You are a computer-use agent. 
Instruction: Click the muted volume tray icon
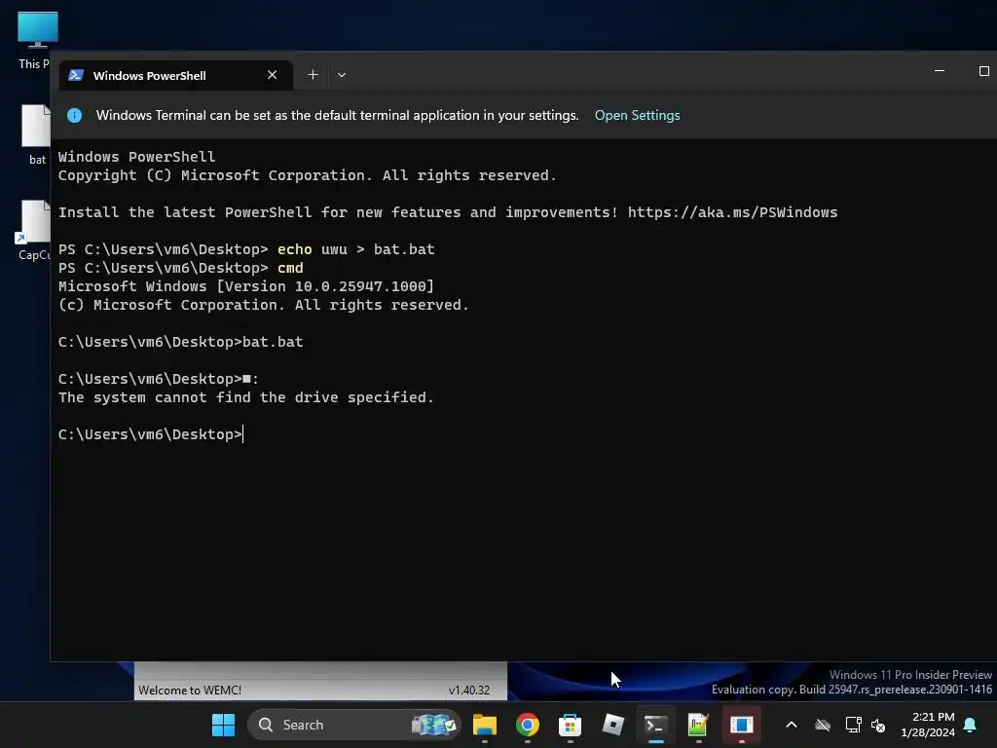point(878,725)
